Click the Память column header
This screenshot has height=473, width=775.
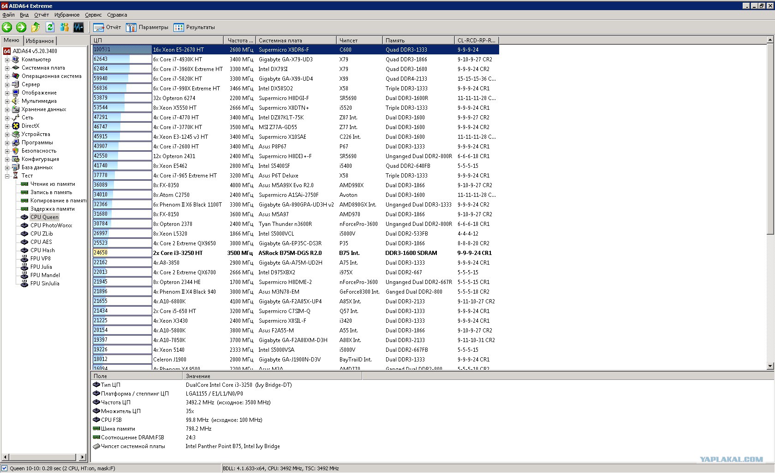pos(418,41)
